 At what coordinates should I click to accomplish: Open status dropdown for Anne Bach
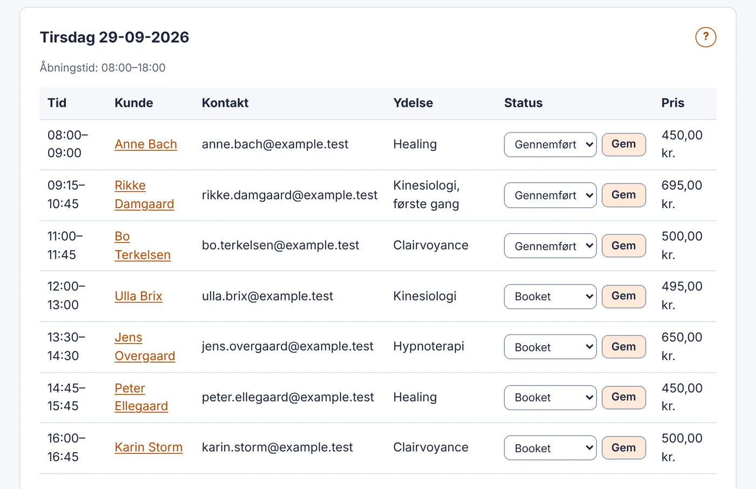coord(550,145)
